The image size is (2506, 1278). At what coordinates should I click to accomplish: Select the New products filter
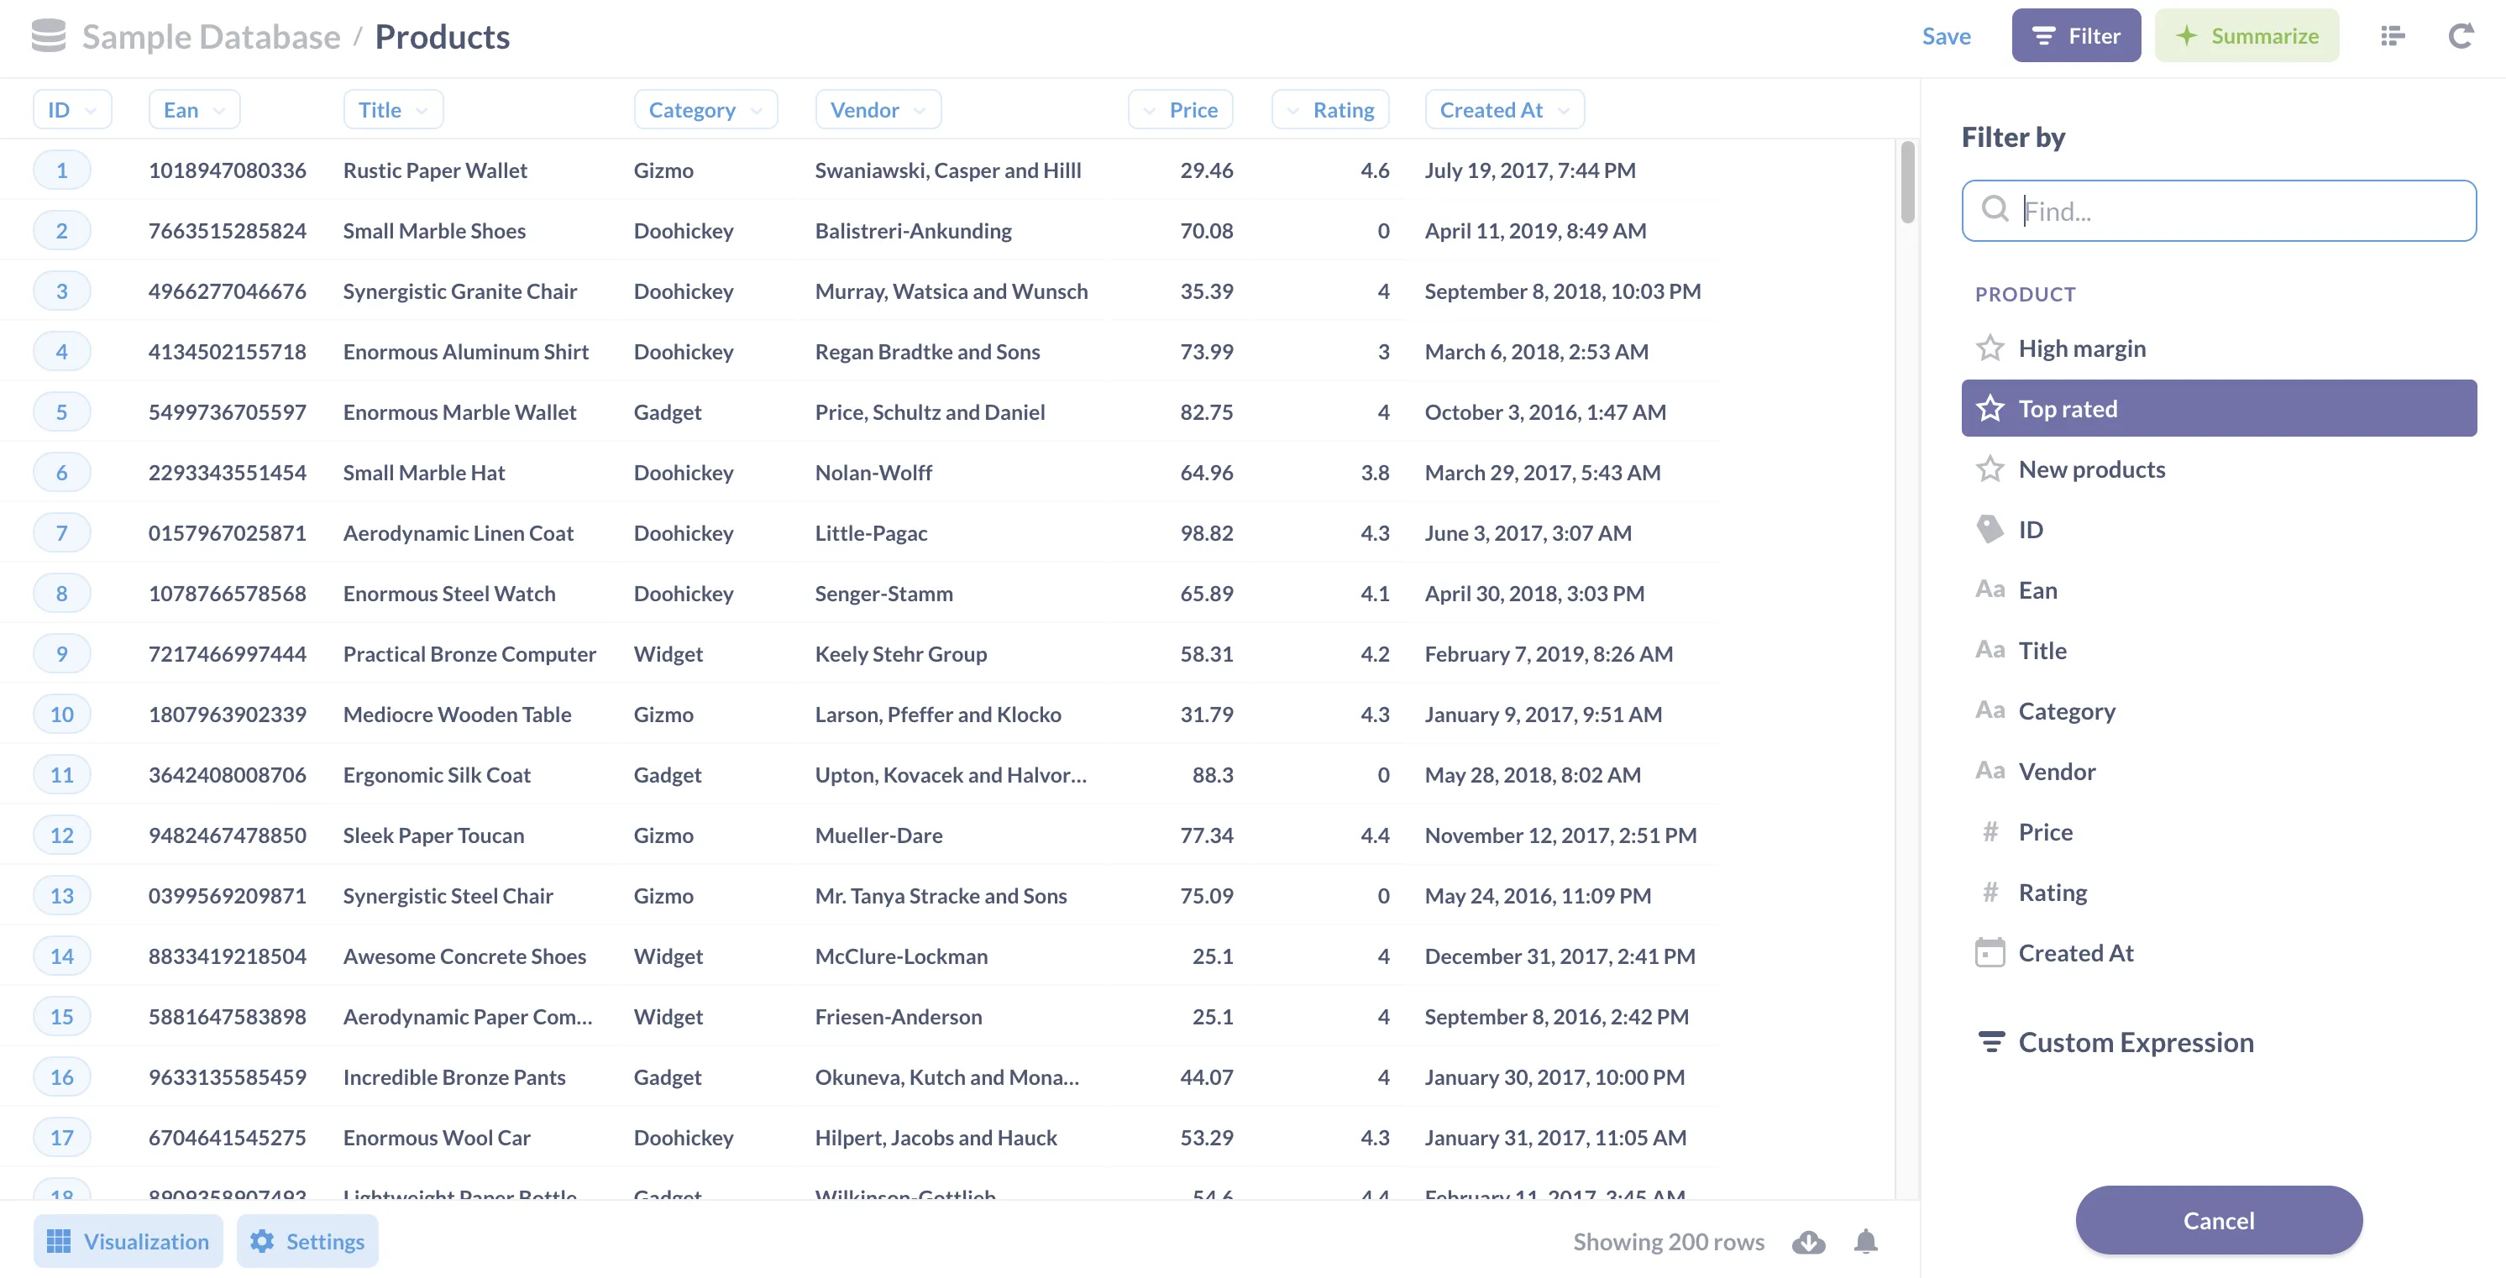pyautogui.click(x=2093, y=469)
